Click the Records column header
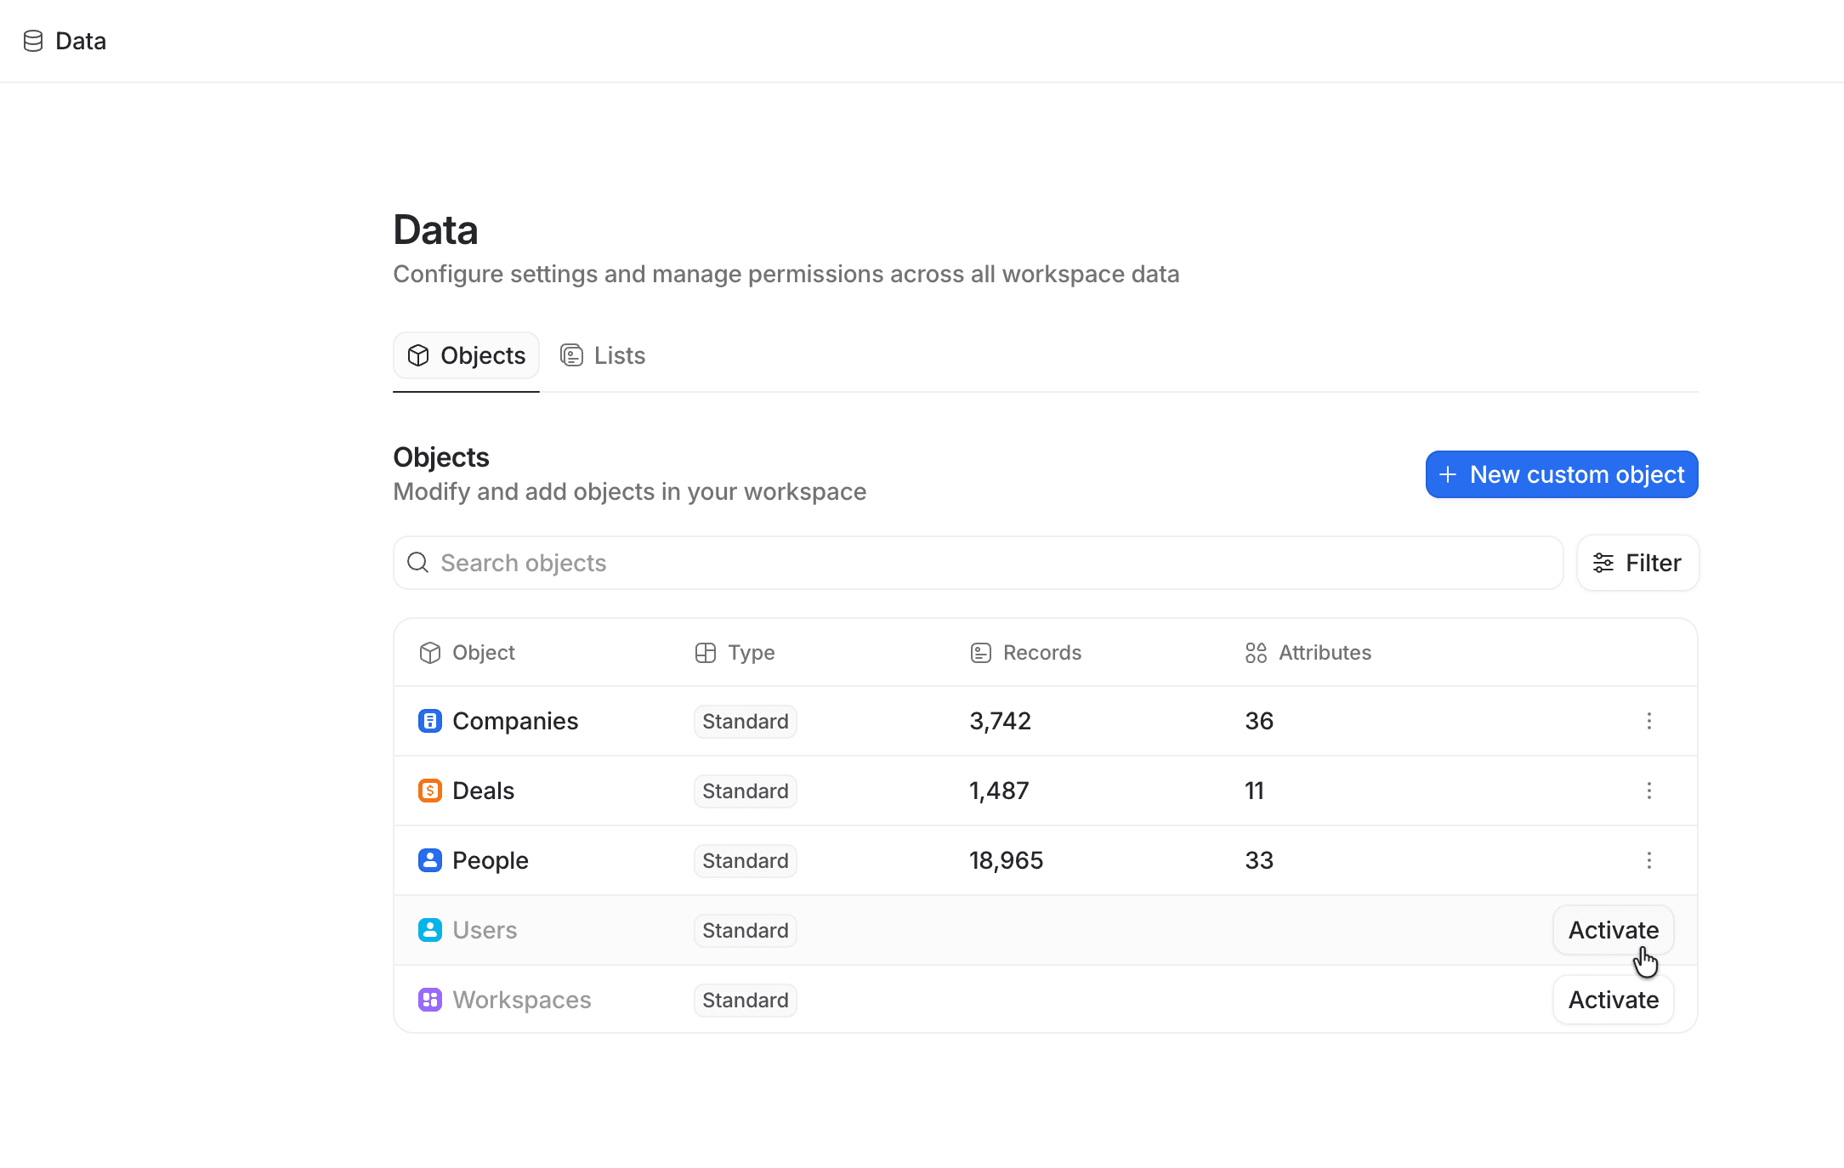 pyautogui.click(x=1025, y=653)
